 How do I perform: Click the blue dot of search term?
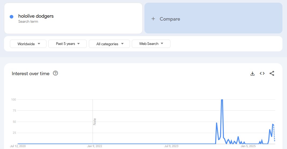12,17
